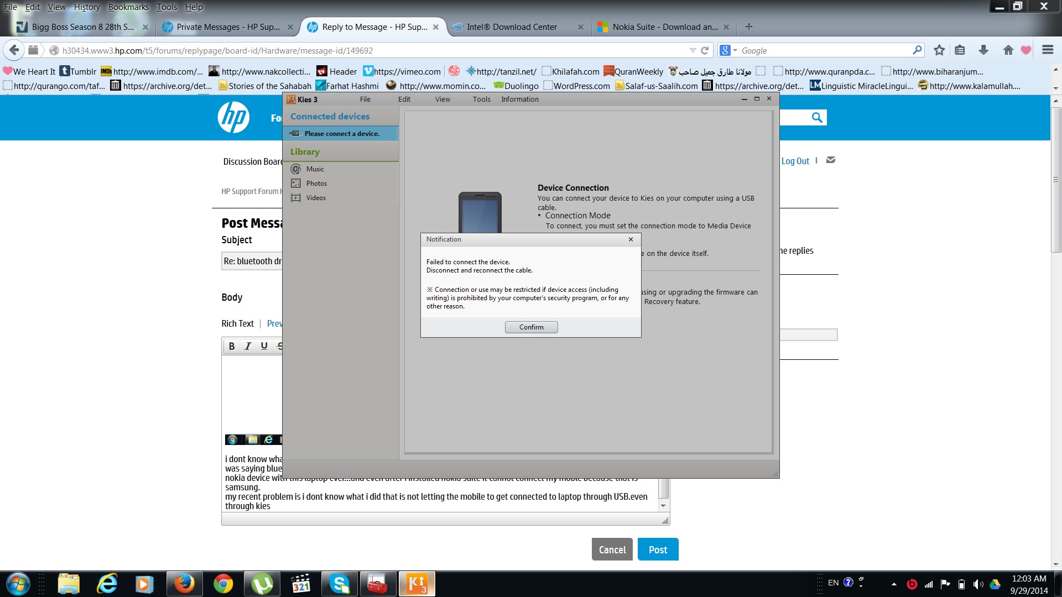The width and height of the screenshot is (1062, 597).
Task: Close the Notification dialog with its X
Action: coord(631,239)
